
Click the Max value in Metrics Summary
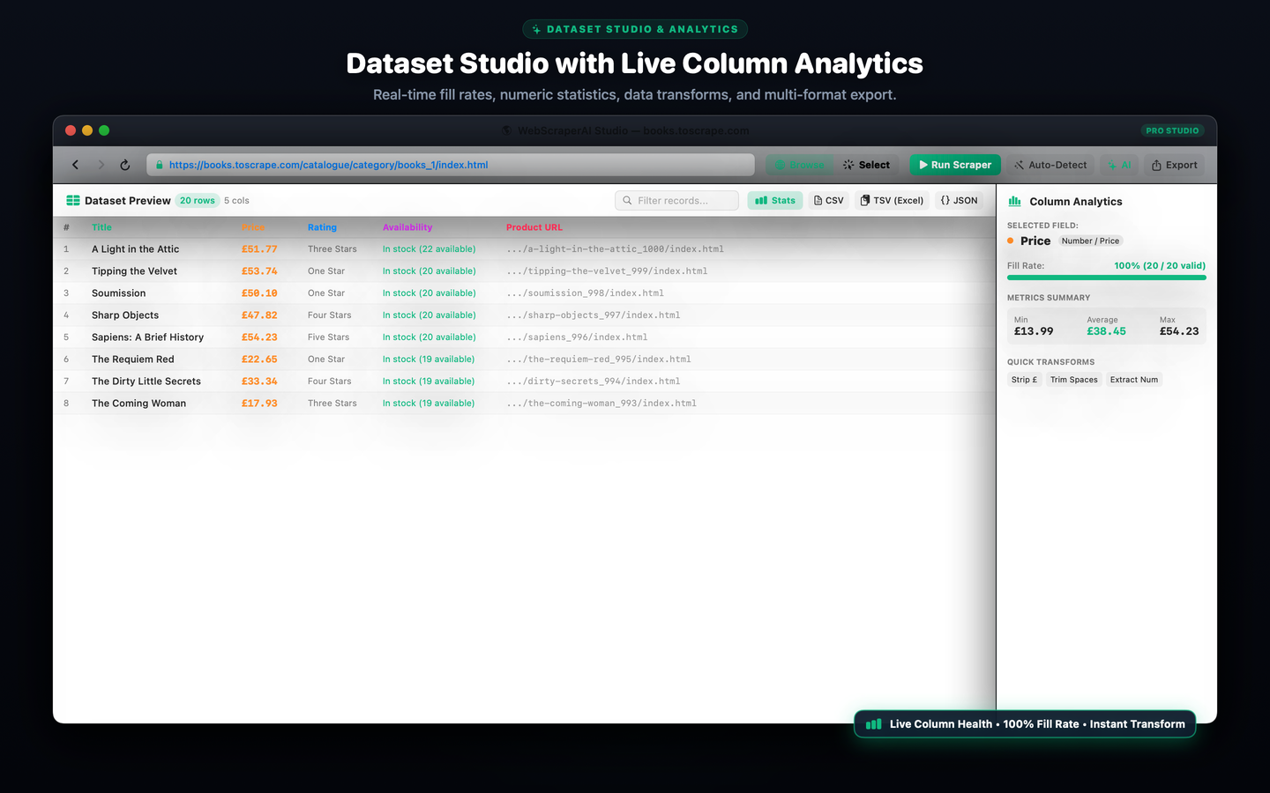coord(1179,331)
